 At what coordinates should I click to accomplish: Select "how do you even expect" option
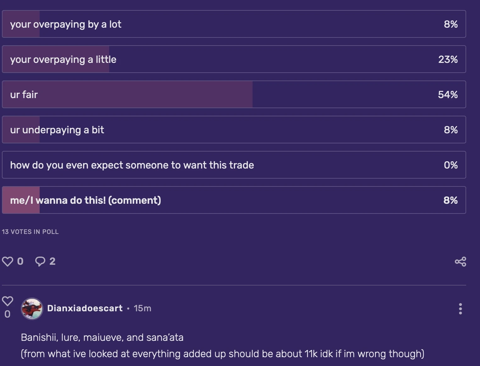234,165
